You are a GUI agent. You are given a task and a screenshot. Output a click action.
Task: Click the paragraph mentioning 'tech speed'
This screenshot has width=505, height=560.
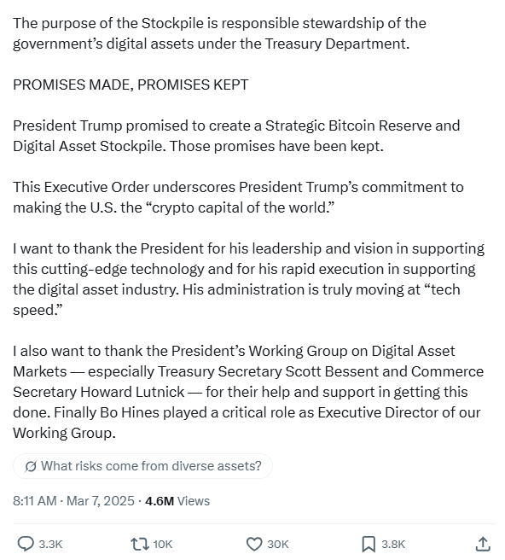[249, 279]
